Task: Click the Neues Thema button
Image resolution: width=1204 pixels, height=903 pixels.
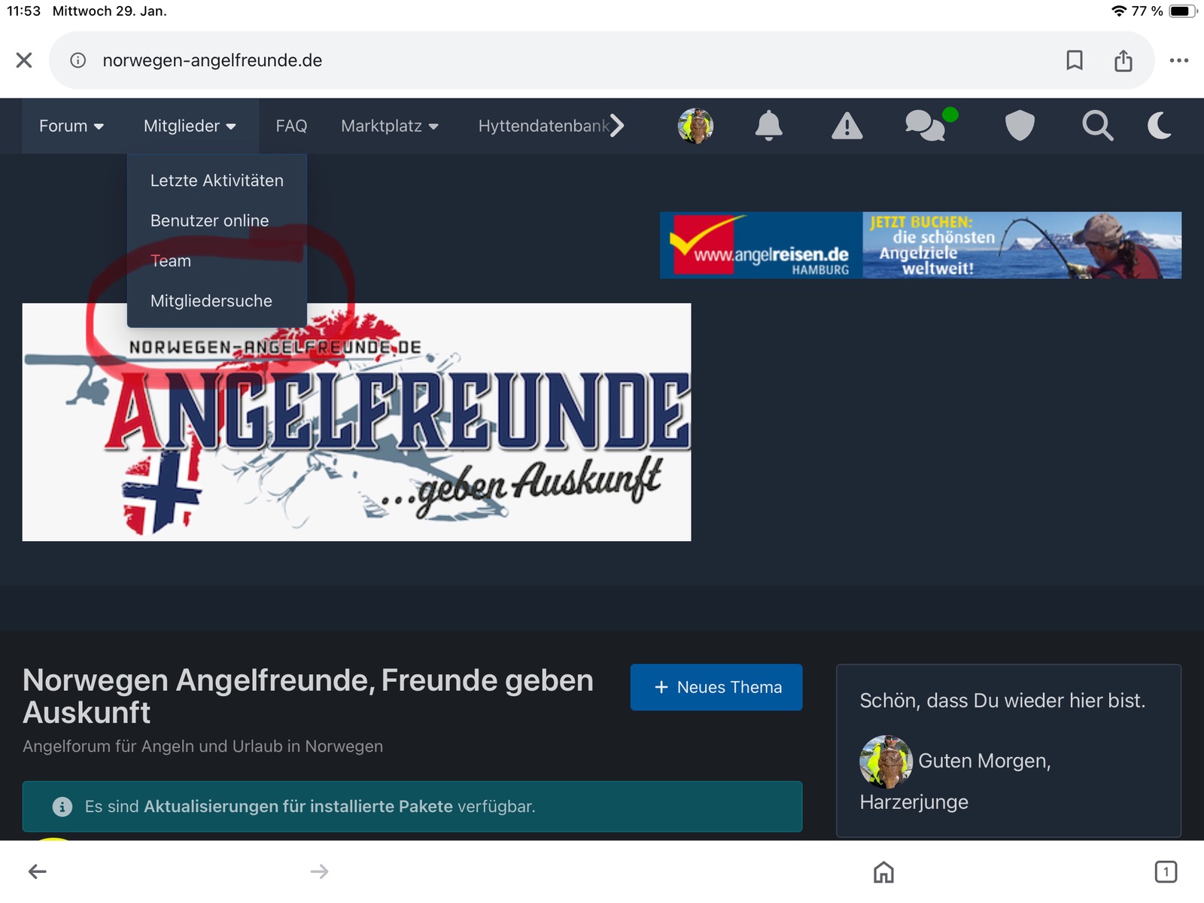Action: click(x=716, y=687)
